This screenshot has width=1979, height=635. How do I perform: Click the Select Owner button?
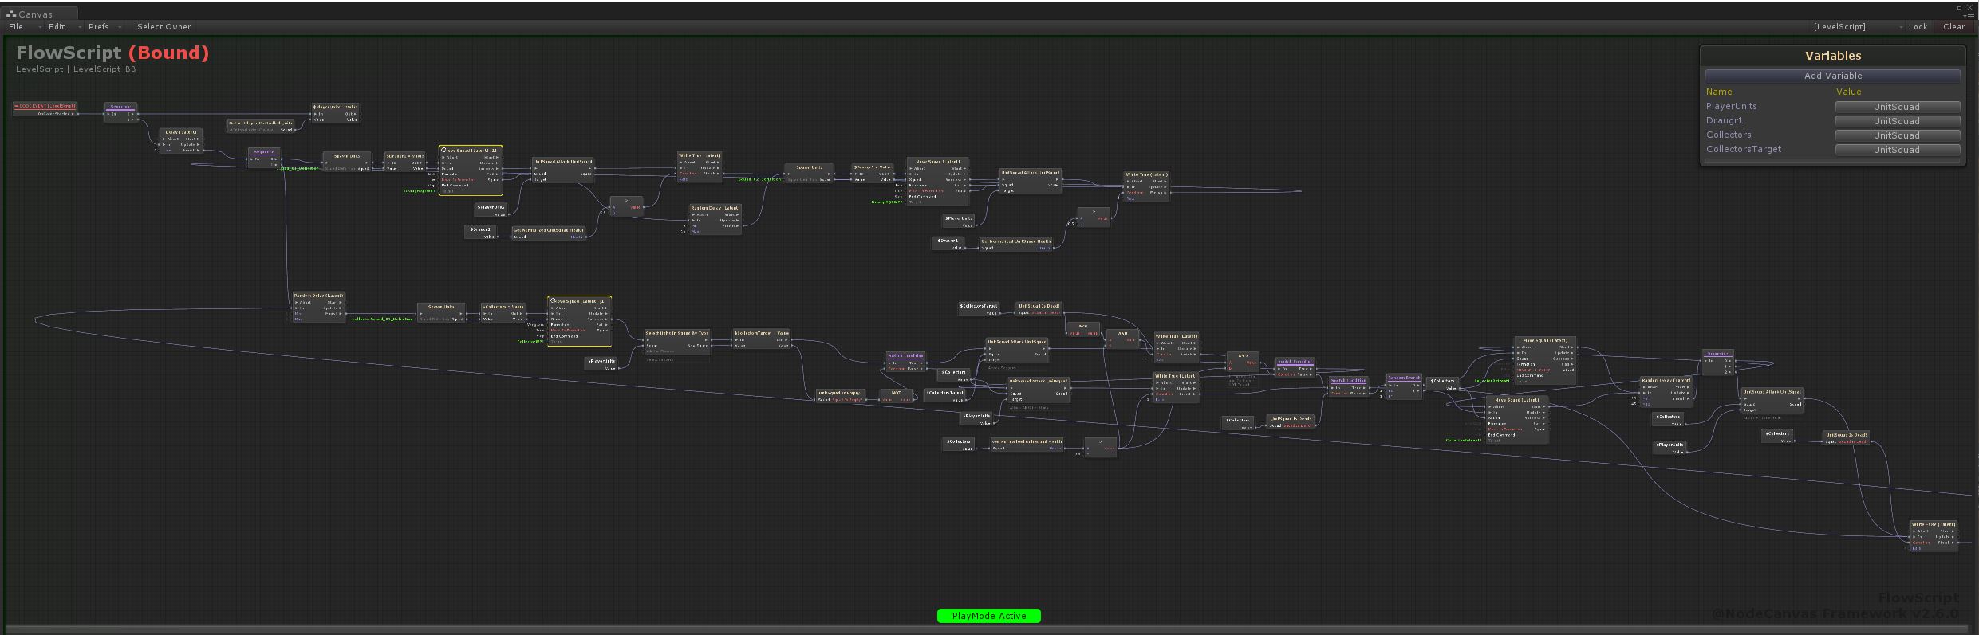pos(164,26)
